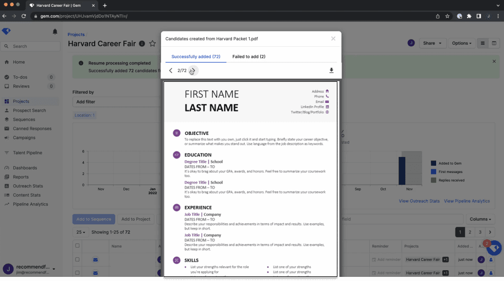This screenshot has height=281, width=504.
Task: Switch to split view layout icon
Action: (x=494, y=43)
